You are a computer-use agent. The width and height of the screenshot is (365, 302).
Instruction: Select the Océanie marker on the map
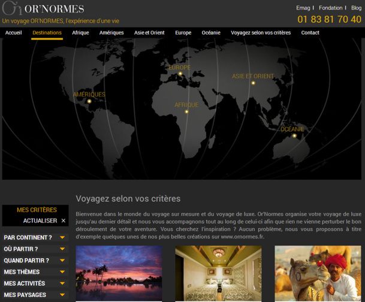(x=294, y=135)
